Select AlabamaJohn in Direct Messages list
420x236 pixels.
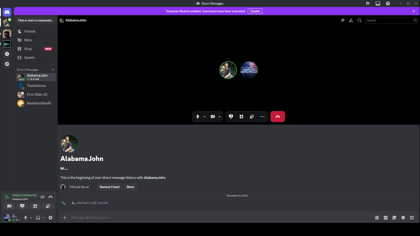[x=36, y=77]
